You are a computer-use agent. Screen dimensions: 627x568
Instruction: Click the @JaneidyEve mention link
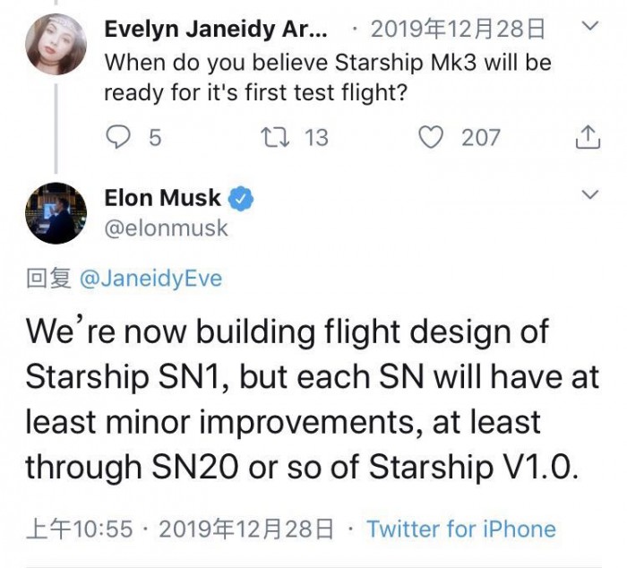click(150, 280)
